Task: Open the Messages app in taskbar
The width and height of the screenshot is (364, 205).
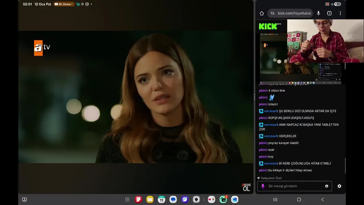Action: 173,200
